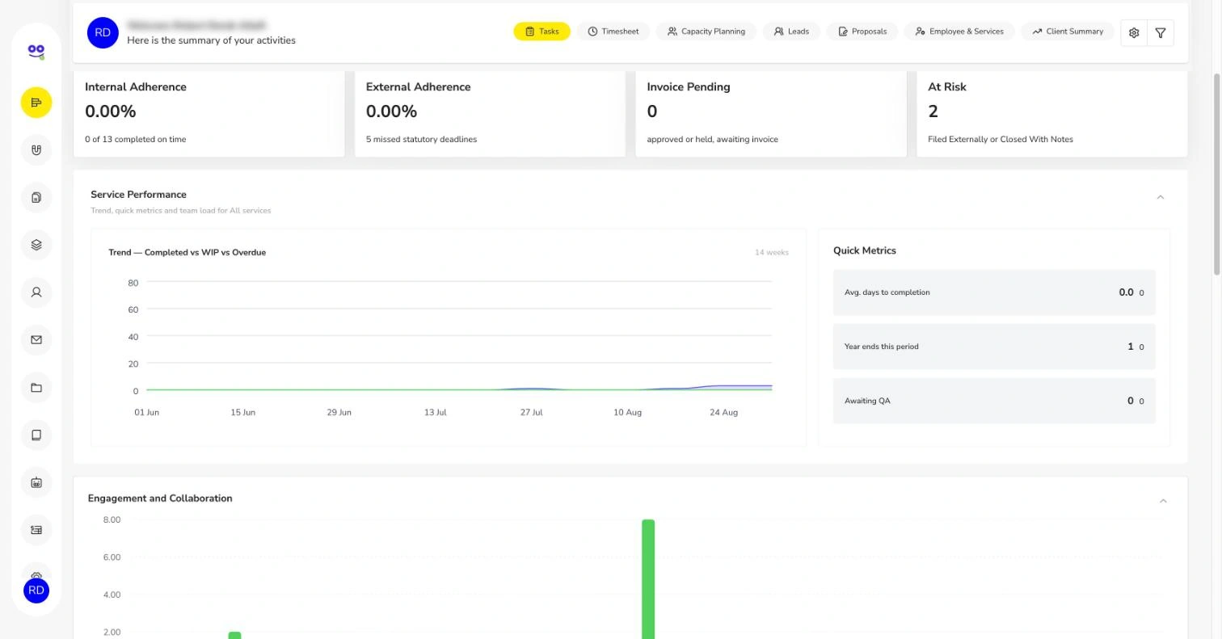This screenshot has height=639, width=1222.
Task: Click the Avg. days to completion metric
Action: click(x=994, y=292)
